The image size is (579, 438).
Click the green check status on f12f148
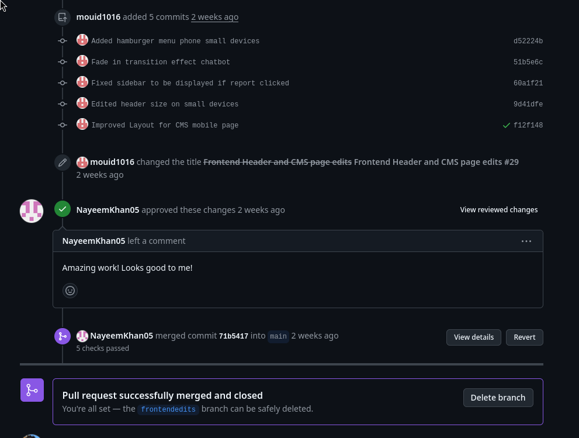507,125
